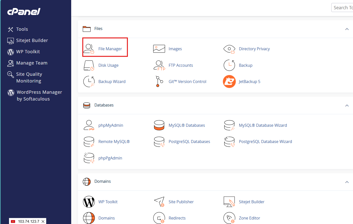Click the cPanel logo
353x224 pixels.
tap(24, 11)
